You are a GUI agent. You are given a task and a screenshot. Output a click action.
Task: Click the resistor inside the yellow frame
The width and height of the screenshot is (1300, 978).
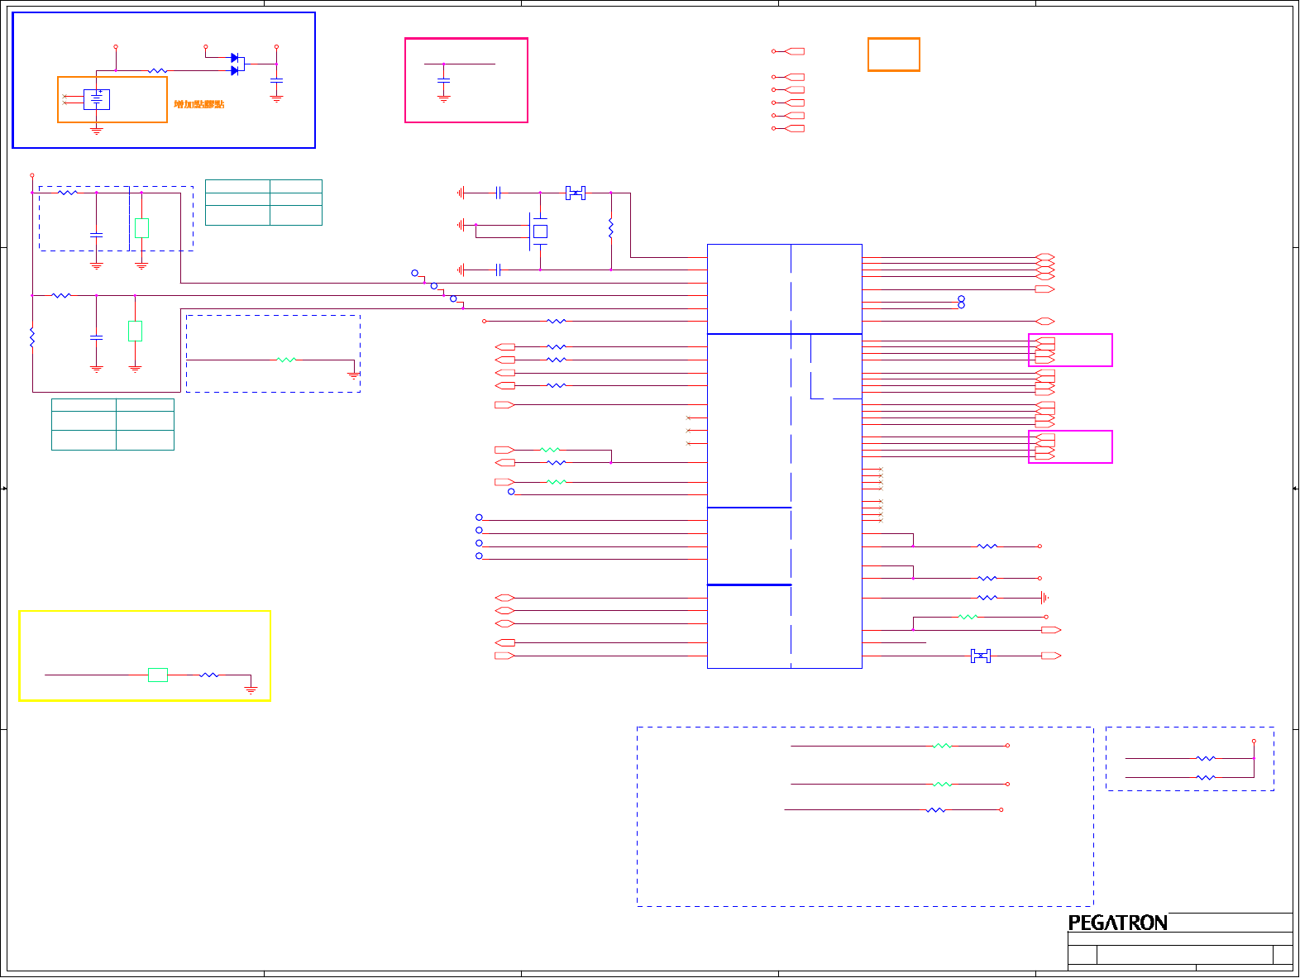point(209,675)
